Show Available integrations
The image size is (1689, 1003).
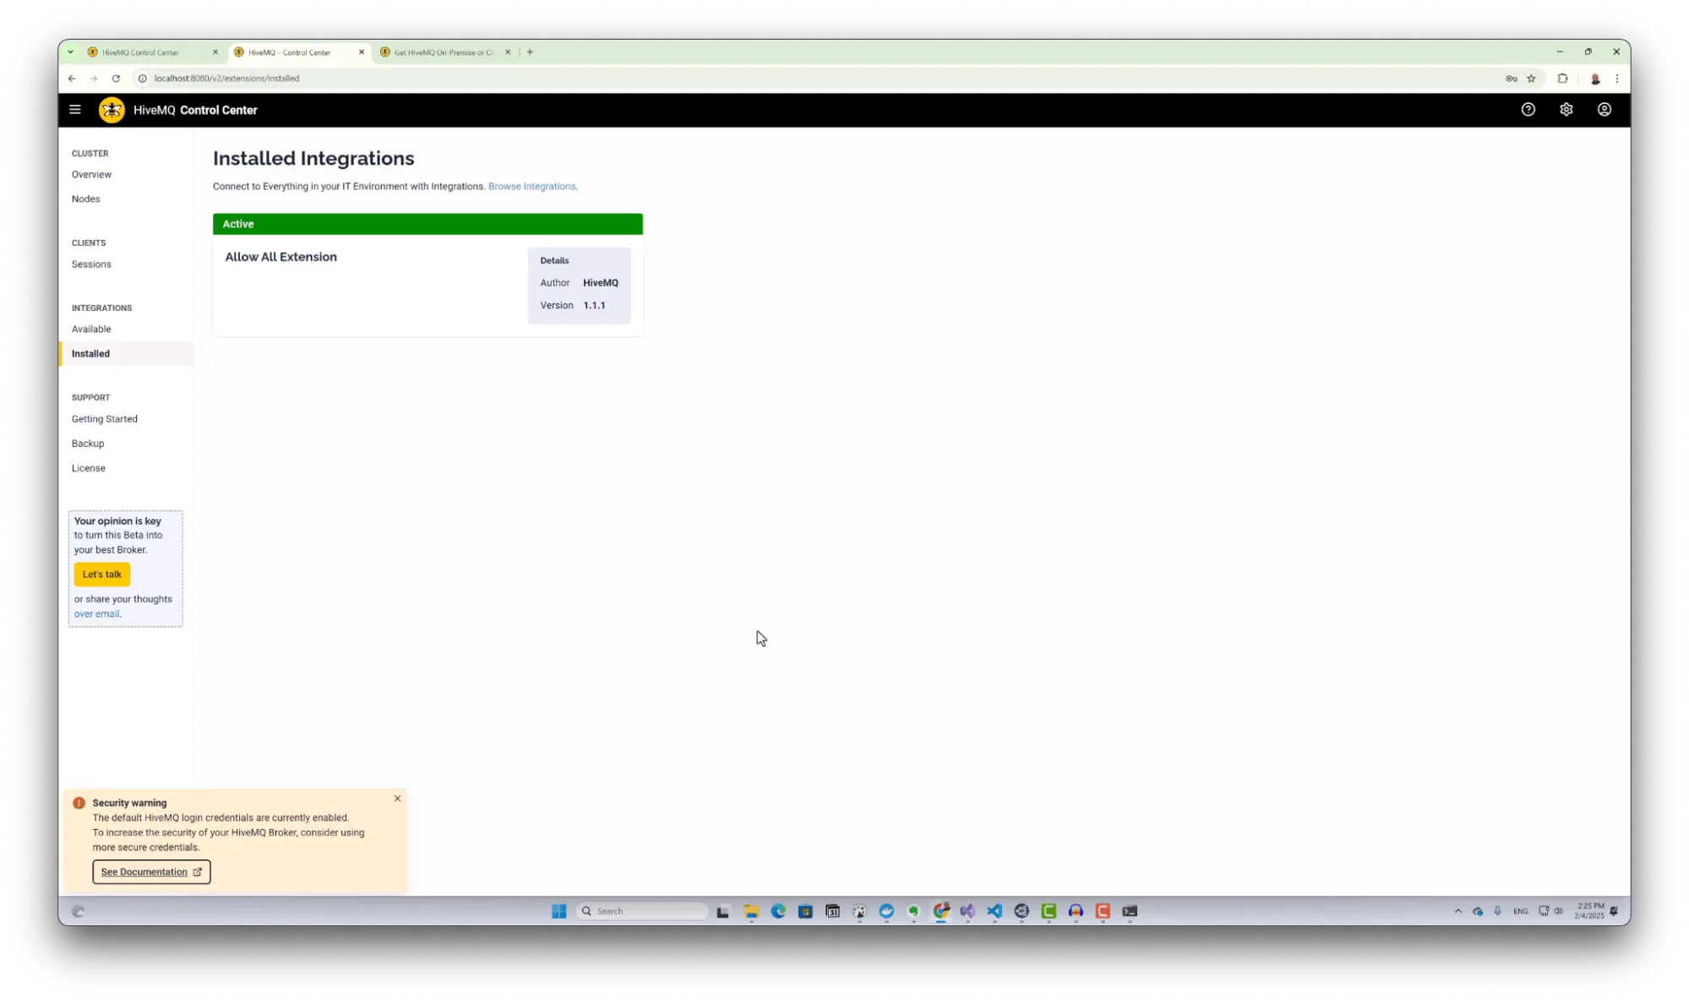click(x=91, y=330)
